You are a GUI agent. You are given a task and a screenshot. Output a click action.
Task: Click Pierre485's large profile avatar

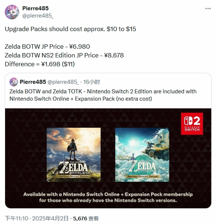pyautogui.click(x=12, y=12)
